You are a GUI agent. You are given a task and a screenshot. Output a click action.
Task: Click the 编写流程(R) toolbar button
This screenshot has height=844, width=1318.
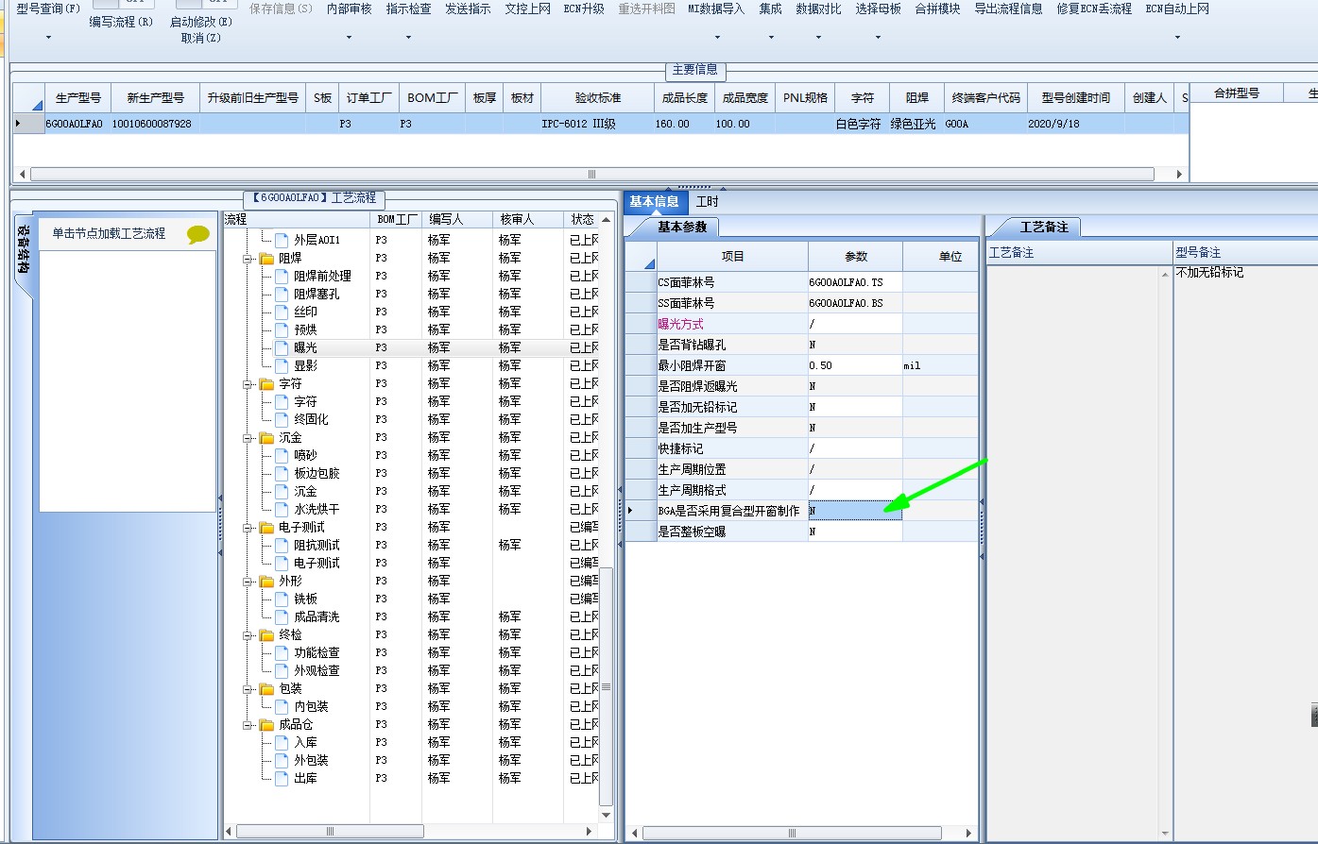121,22
